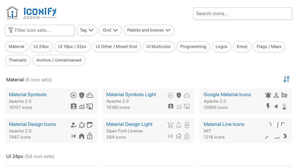Viewport: 297px width, 167px height.
Task: Select the filled home icon in Material Design Icons
Action: coord(82,136)
